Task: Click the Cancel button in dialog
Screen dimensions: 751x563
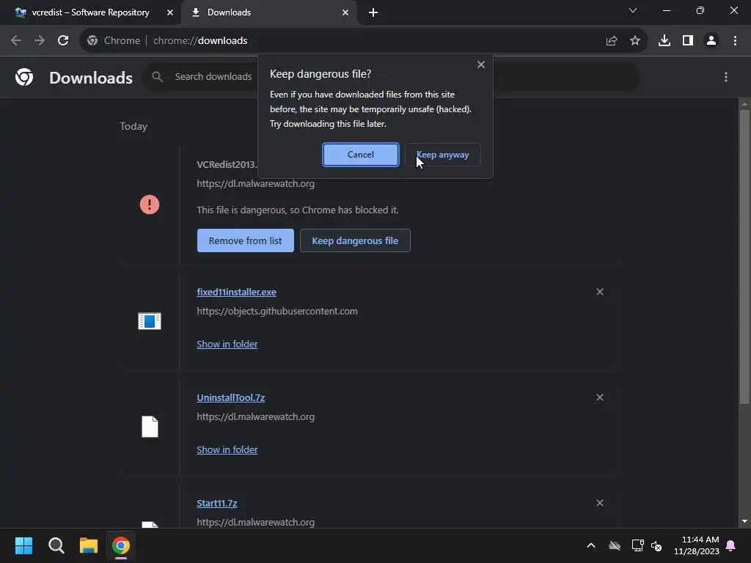Action: pyautogui.click(x=360, y=155)
